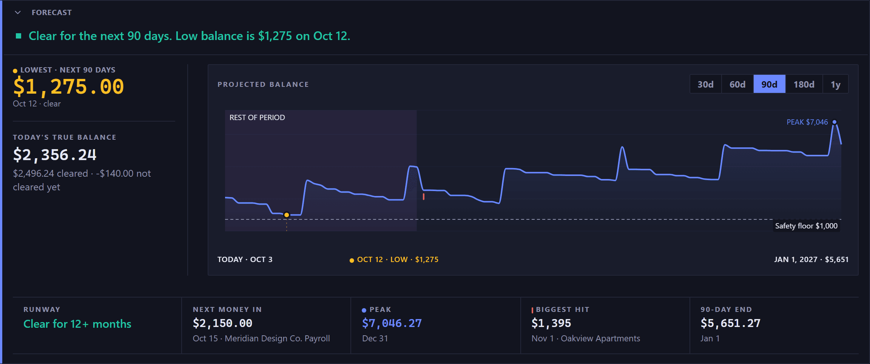
Task: Switch to the 180d range
Action: point(804,84)
